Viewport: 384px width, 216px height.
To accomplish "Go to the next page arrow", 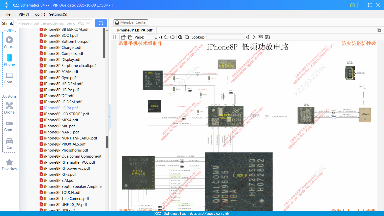I will click(172, 37).
